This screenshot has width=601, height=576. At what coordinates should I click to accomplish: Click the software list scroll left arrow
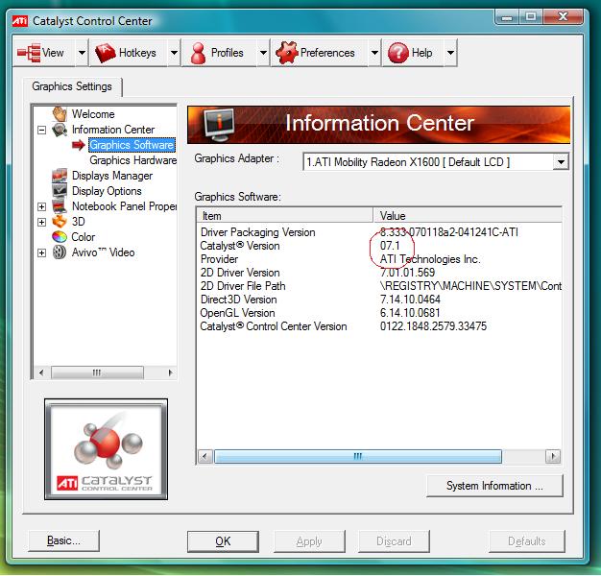click(205, 456)
